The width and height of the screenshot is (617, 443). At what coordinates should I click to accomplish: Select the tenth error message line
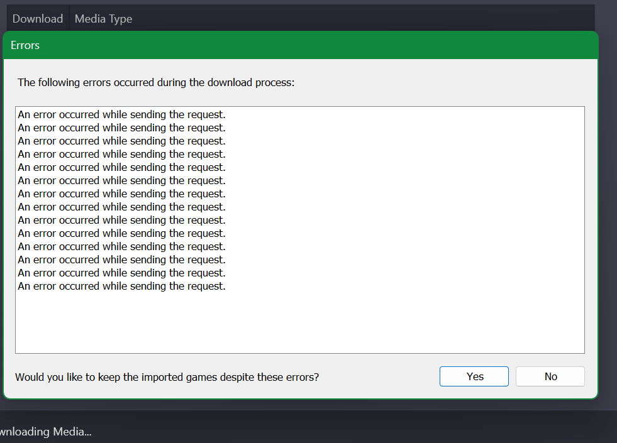click(121, 234)
